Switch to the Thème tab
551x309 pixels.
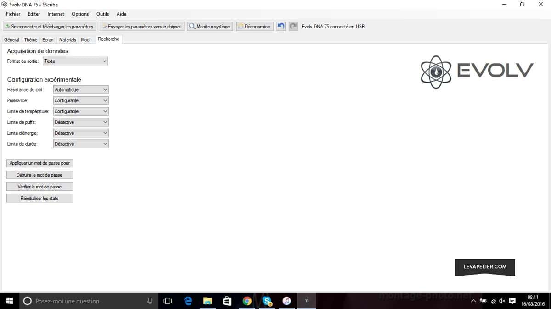pos(31,40)
